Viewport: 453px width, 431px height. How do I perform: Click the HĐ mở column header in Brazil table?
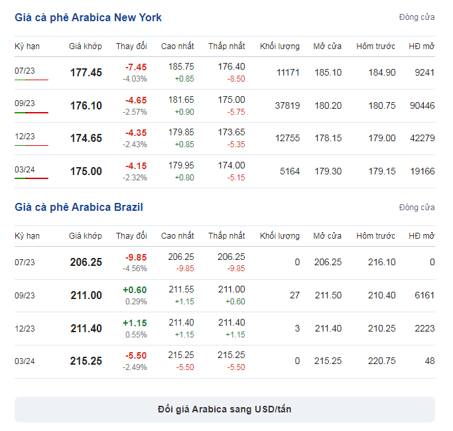[422, 236]
